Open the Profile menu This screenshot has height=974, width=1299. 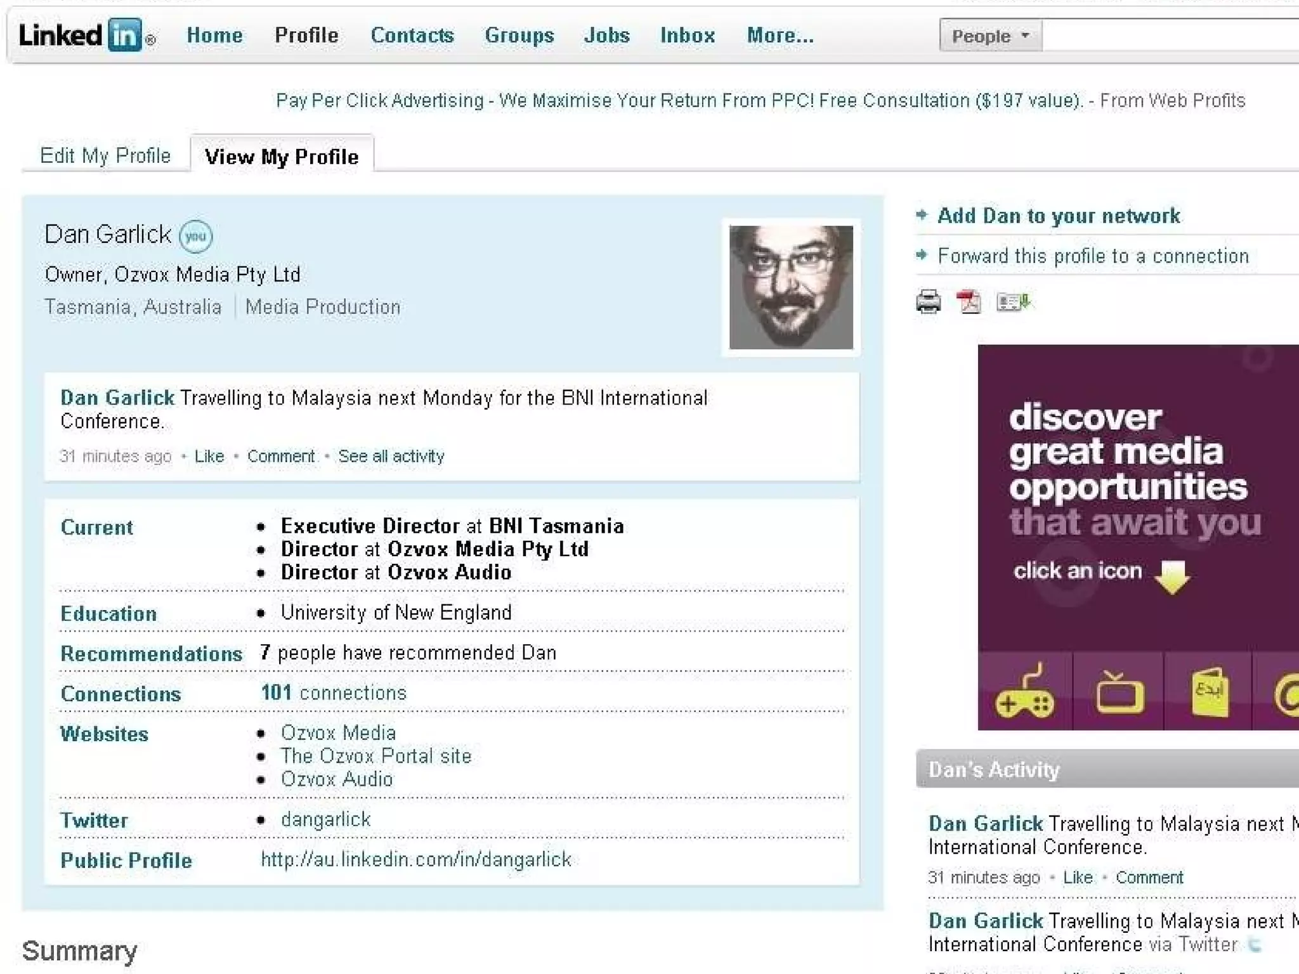[306, 36]
